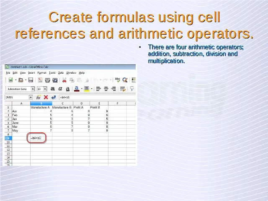
Task: Toggle Bold text formatting
Action: [53, 89]
